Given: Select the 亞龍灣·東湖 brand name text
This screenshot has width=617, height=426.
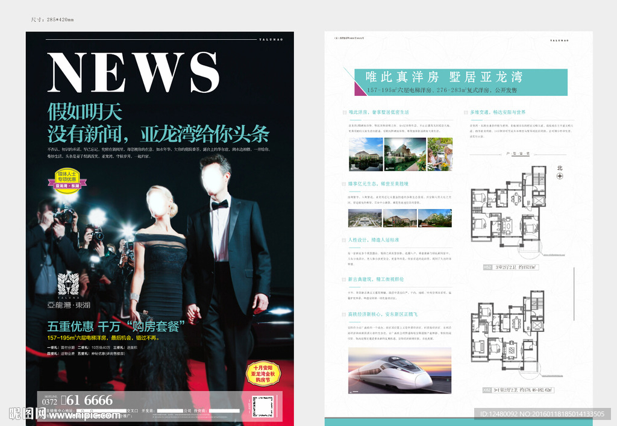Looking at the screenshot, I should [x=69, y=305].
